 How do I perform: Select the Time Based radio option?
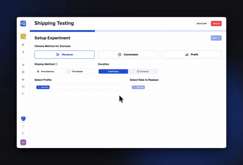tap(69, 71)
